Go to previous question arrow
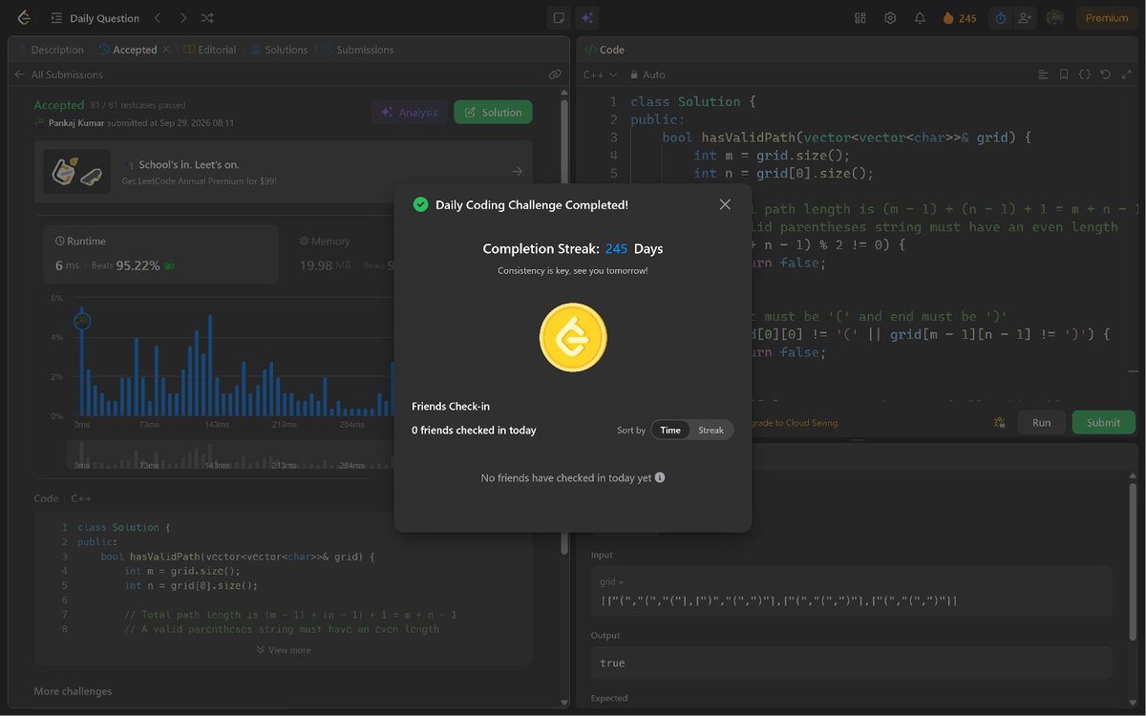The height and width of the screenshot is (716, 1146). click(159, 18)
